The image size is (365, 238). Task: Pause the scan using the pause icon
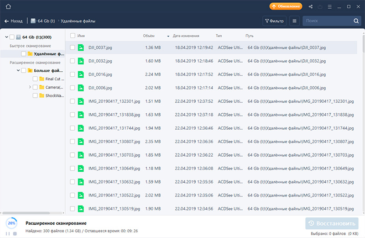tap(7, 233)
